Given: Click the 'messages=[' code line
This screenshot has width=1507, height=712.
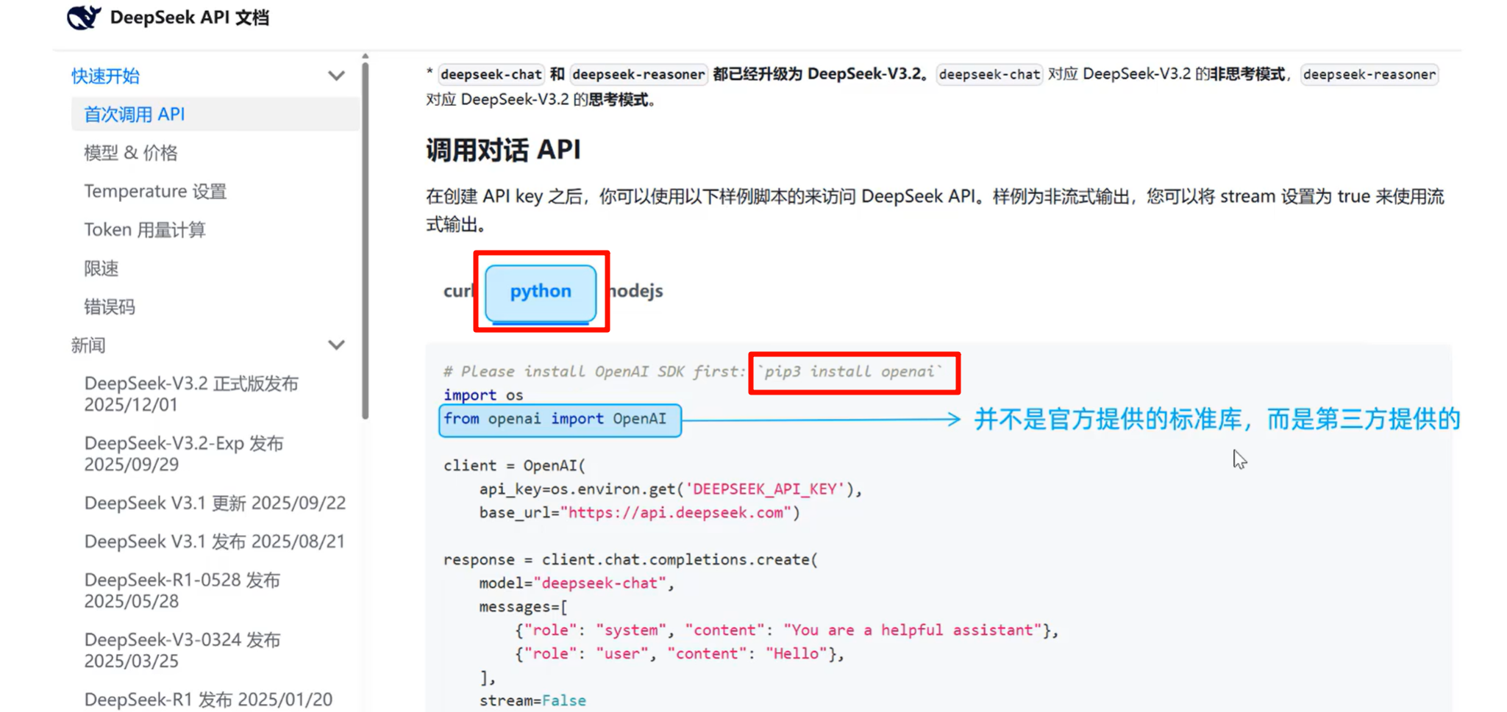Looking at the screenshot, I should tap(523, 607).
